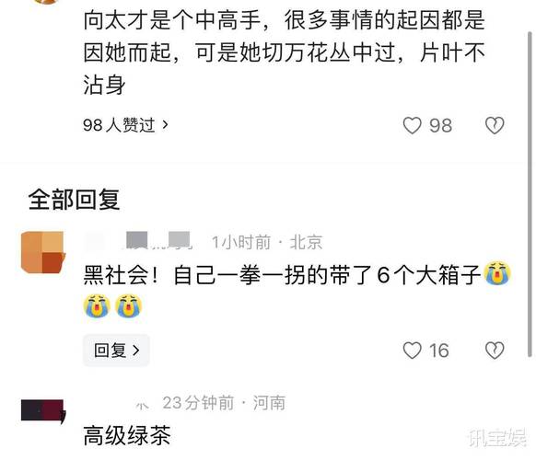This screenshot has width=536, height=460.
Task: Like the top comment with 98 likes
Action: point(413,125)
